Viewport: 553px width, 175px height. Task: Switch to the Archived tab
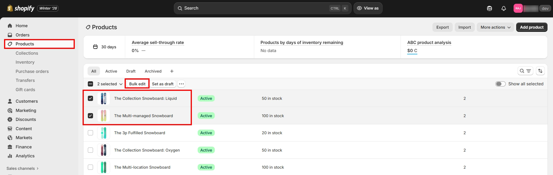pos(153,71)
